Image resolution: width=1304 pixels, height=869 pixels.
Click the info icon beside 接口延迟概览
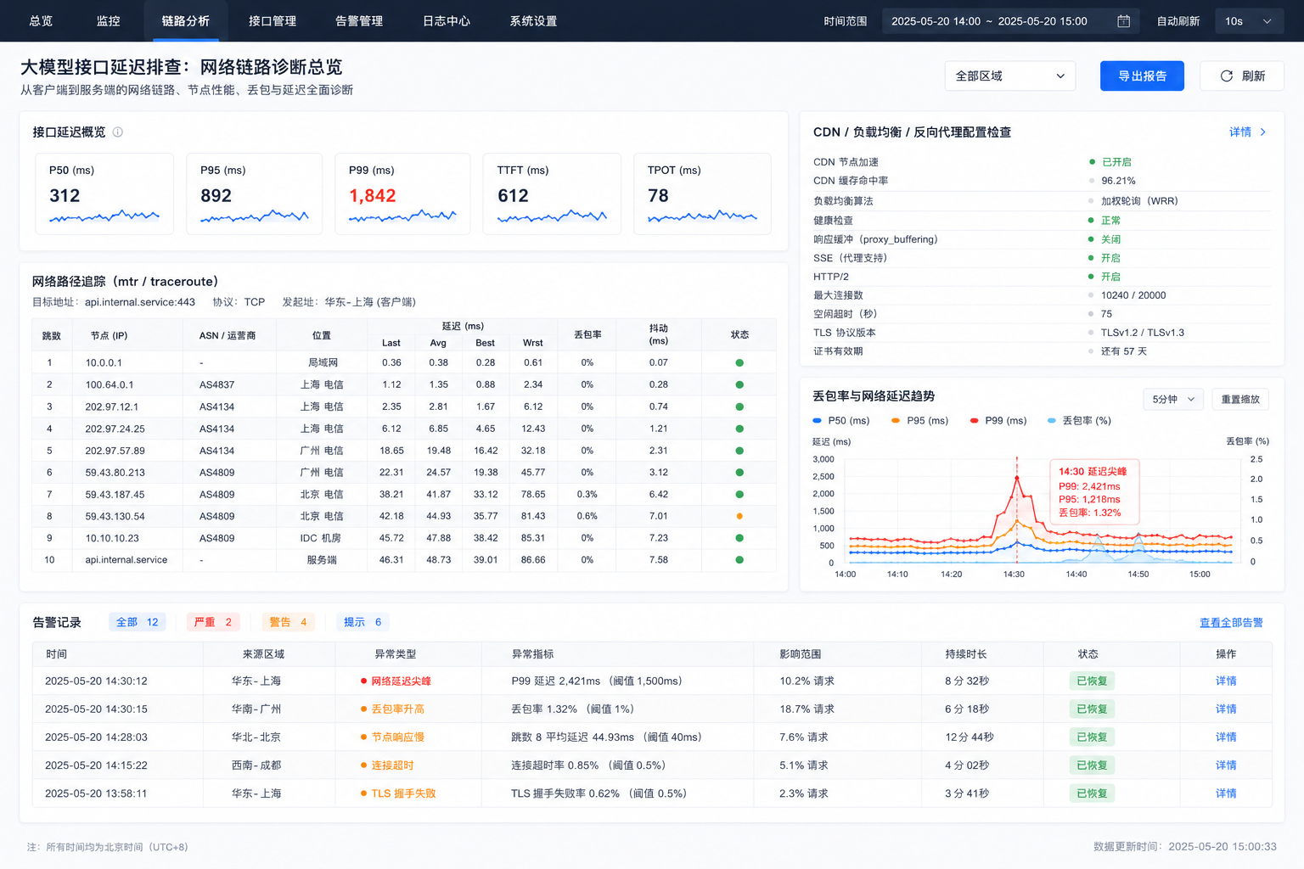(118, 132)
